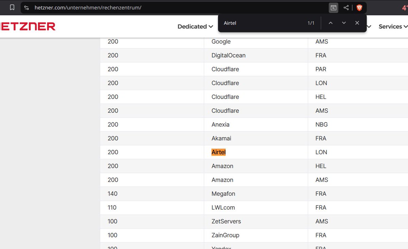This screenshot has height=249, width=408.
Task: Click the address bar URL hetzner.com
Action: (x=88, y=7)
